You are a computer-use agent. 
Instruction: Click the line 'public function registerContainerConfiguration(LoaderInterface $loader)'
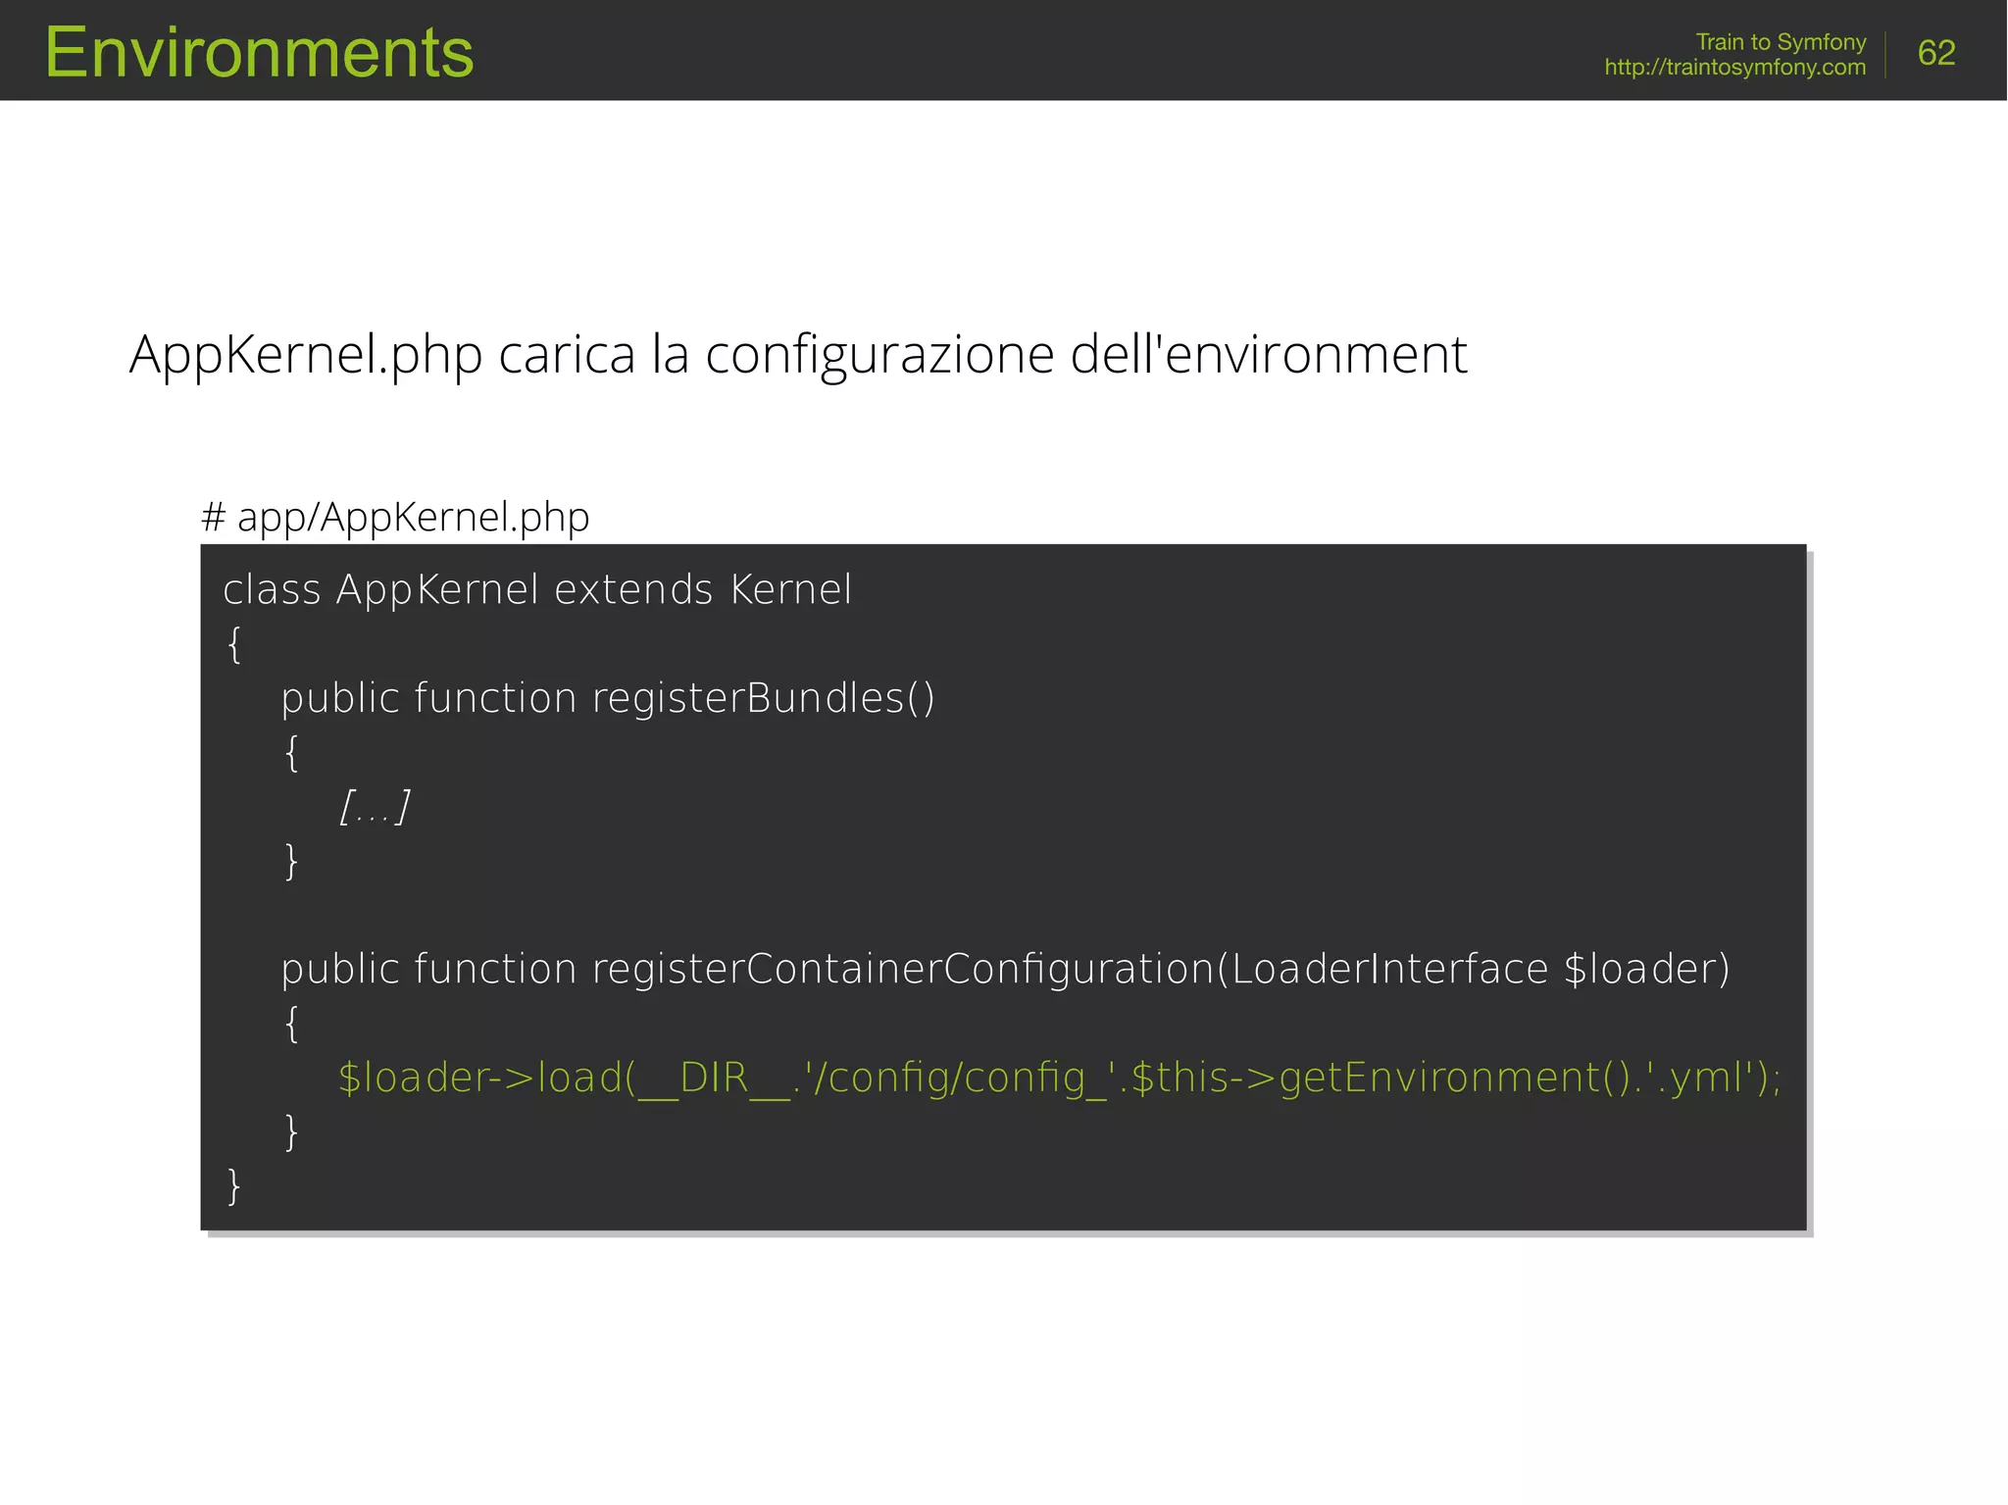pos(1006,969)
